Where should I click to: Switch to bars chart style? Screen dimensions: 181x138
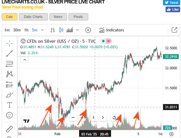(53, 30)
